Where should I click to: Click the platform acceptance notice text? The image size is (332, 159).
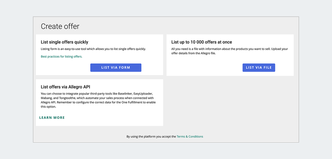tap(165, 136)
